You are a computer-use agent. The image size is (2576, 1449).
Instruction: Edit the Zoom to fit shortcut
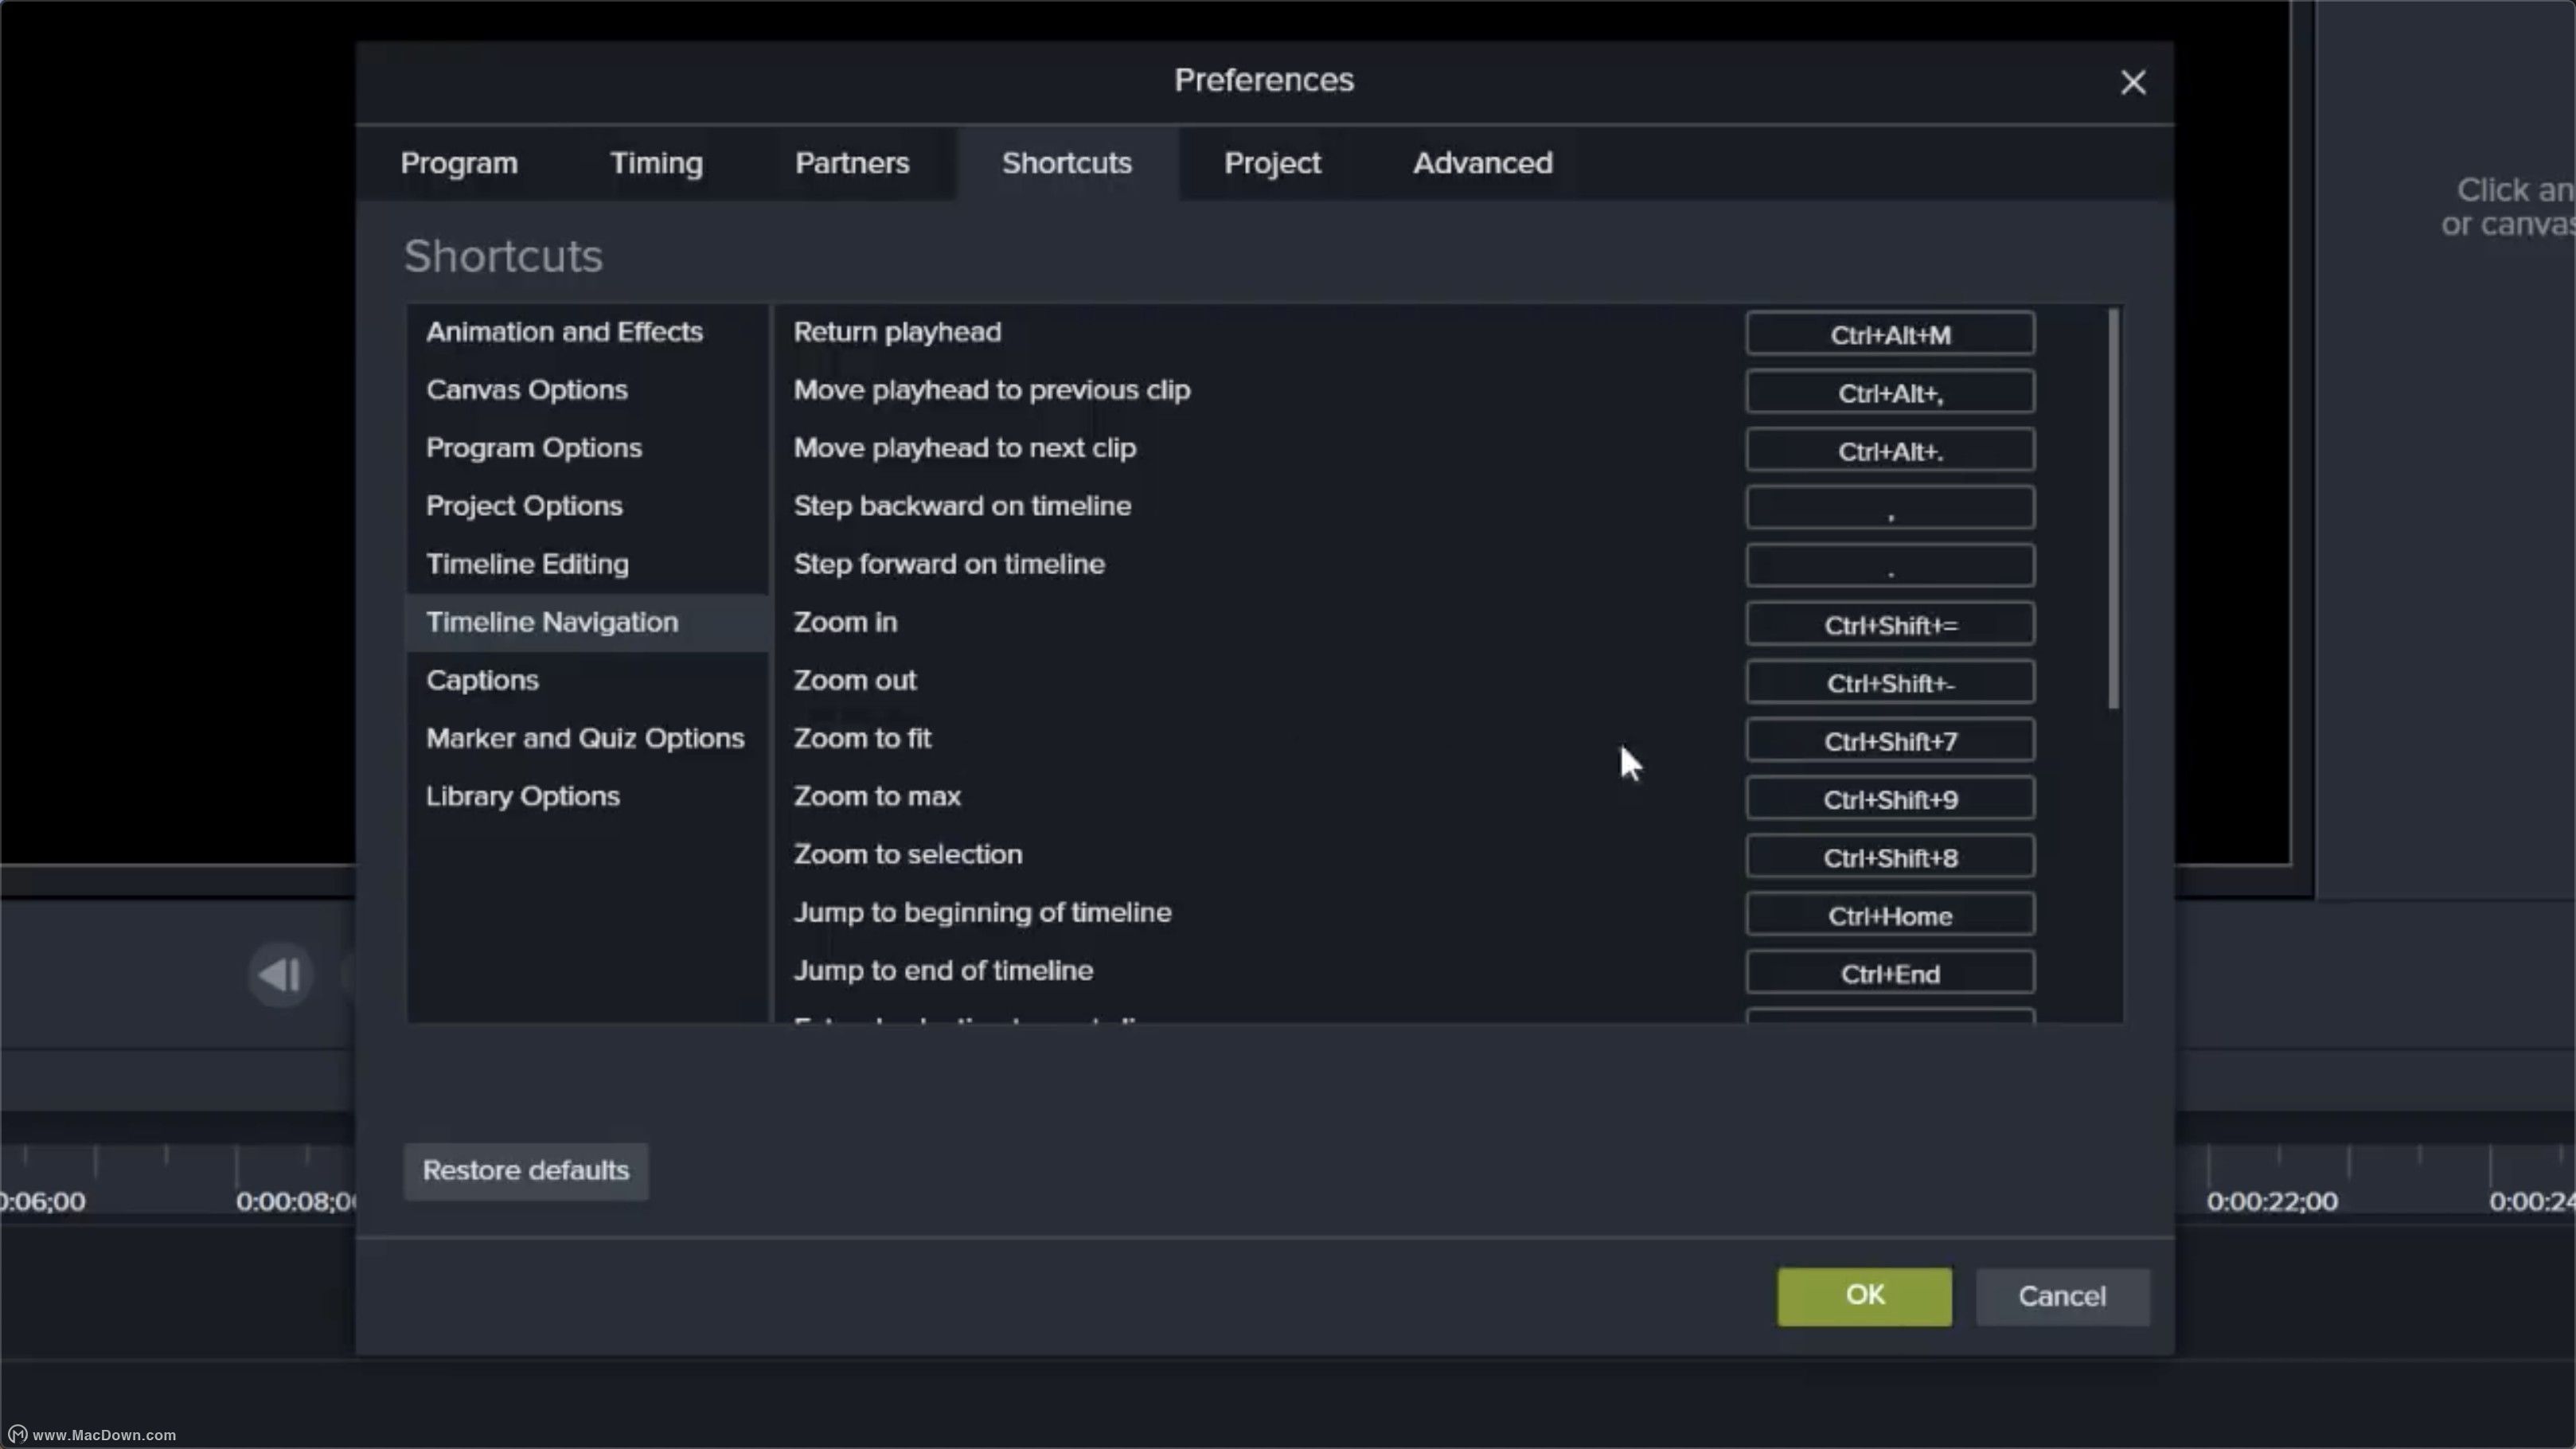pyautogui.click(x=1889, y=740)
